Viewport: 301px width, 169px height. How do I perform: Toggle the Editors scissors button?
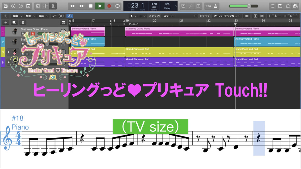pyautogui.click(x=53, y=6)
